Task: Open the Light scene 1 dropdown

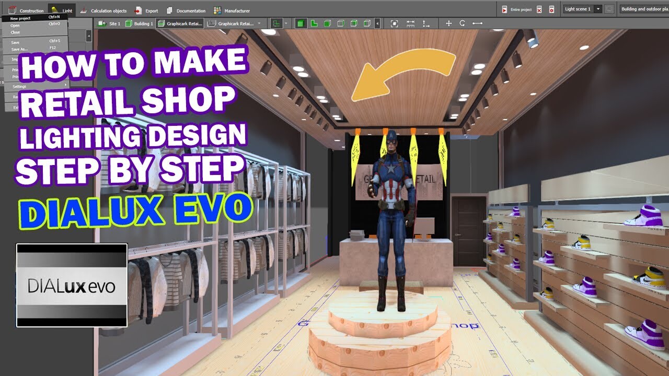Action: (598, 9)
